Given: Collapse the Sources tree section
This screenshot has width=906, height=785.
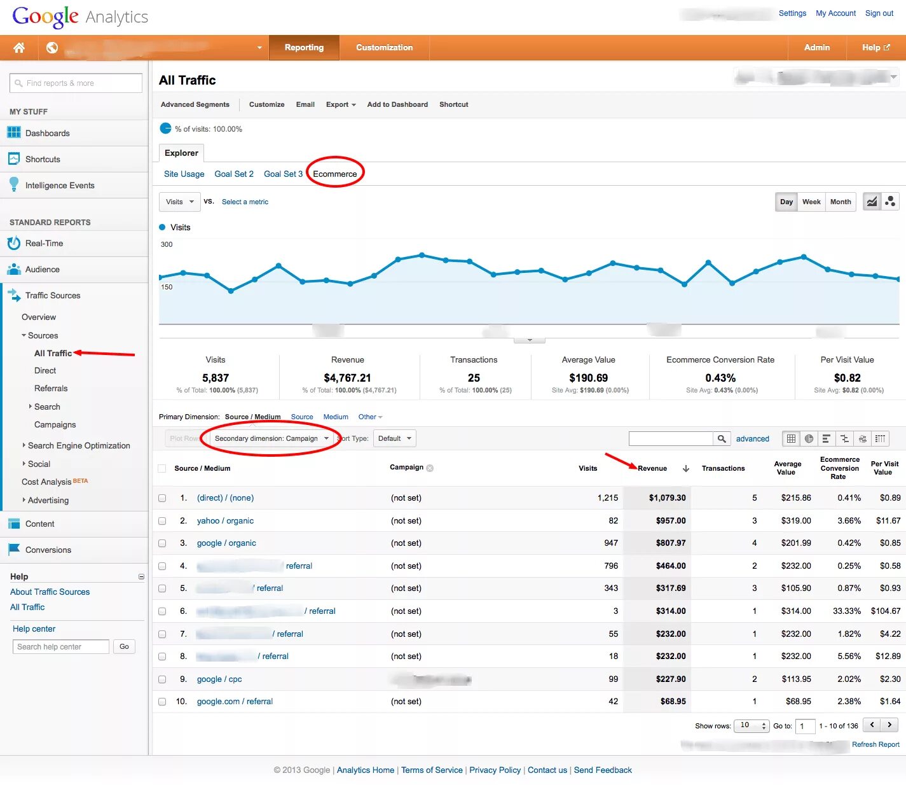Looking at the screenshot, I should point(24,335).
